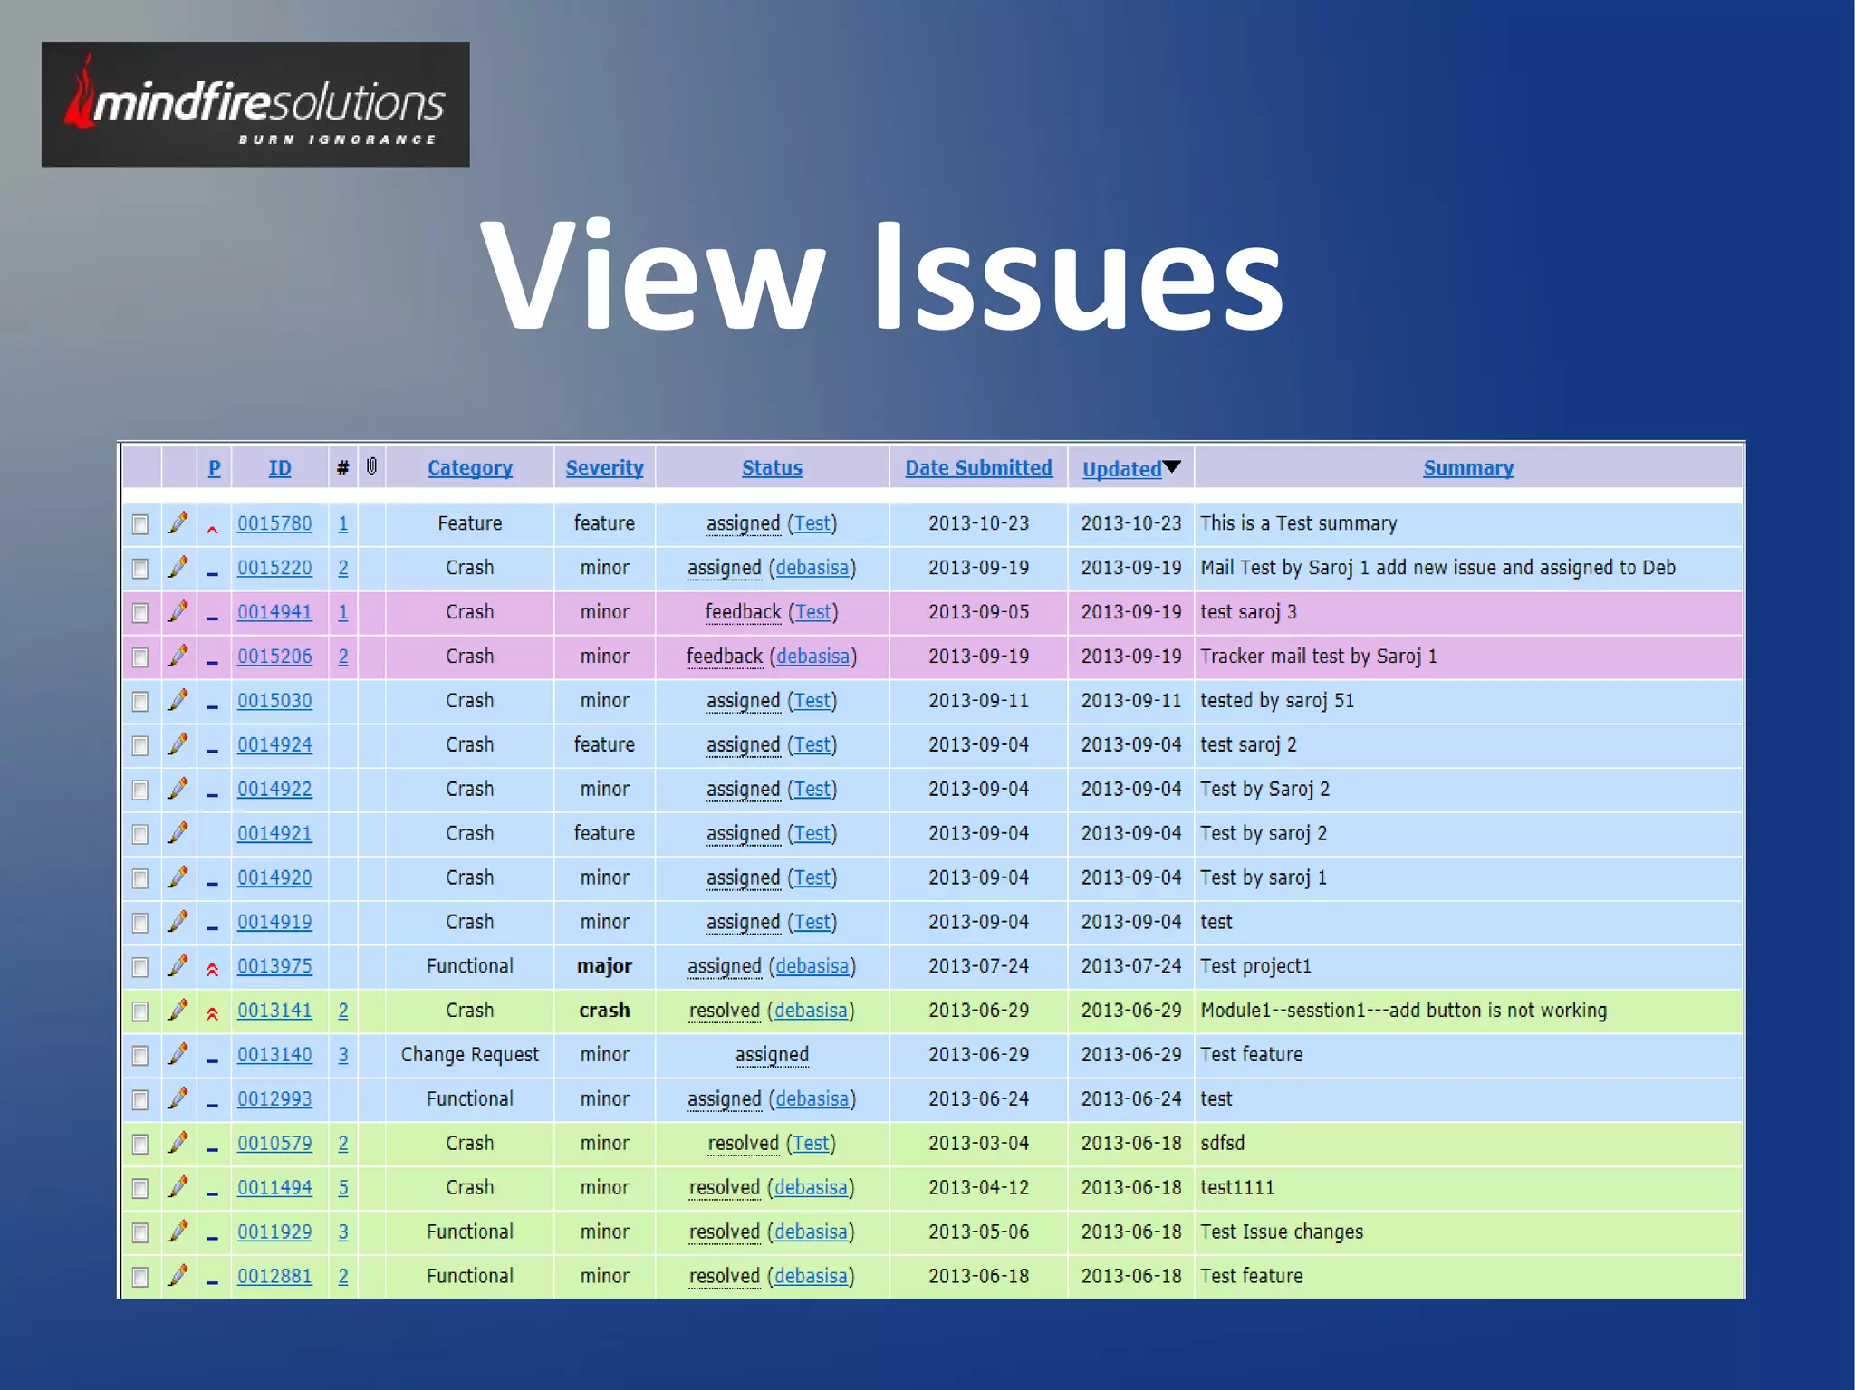Mark checkbox for issue 0013141

coord(140,1012)
